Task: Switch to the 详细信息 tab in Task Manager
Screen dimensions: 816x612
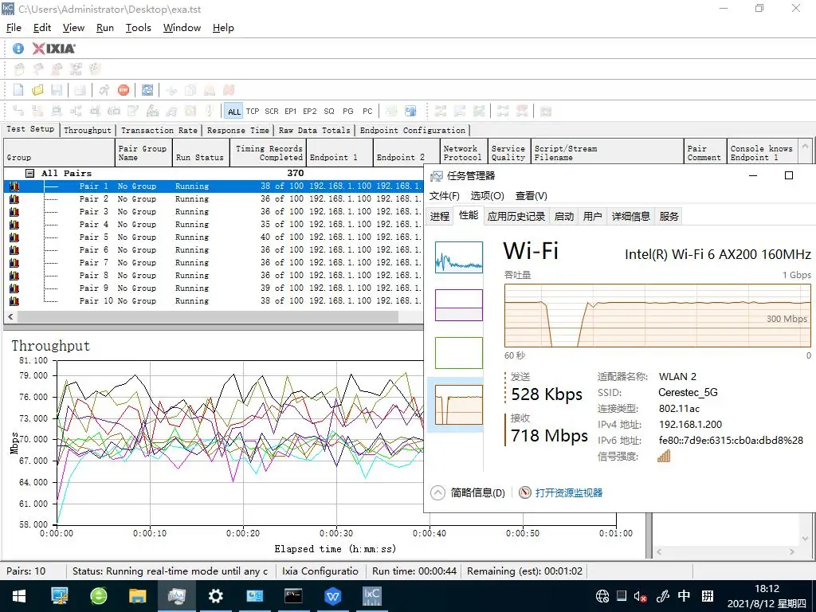Action: [631, 216]
